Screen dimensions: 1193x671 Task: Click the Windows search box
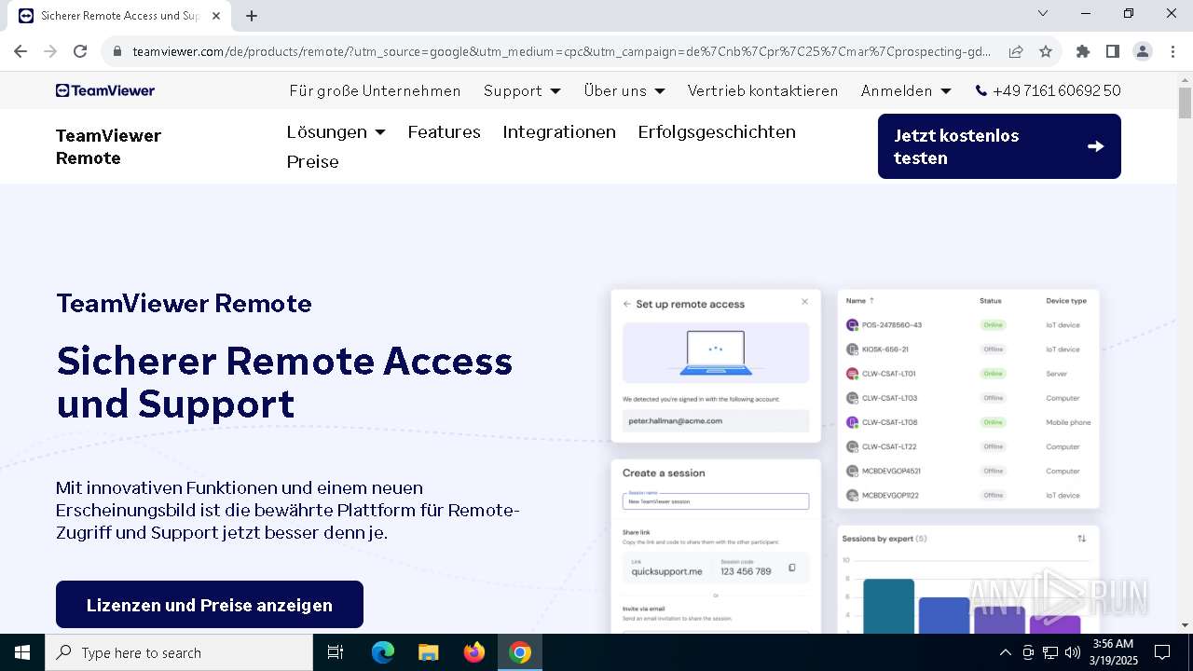pos(179,652)
